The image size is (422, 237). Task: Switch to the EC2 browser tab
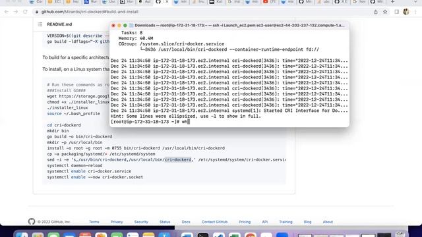[54, 2]
